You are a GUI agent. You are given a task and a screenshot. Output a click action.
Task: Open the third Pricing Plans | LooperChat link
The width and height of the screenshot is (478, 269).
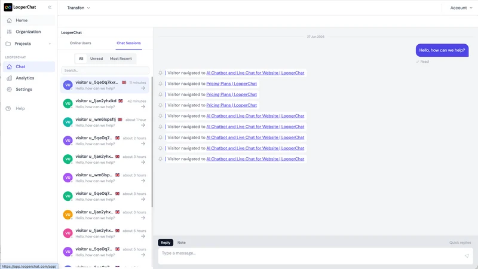(231, 105)
